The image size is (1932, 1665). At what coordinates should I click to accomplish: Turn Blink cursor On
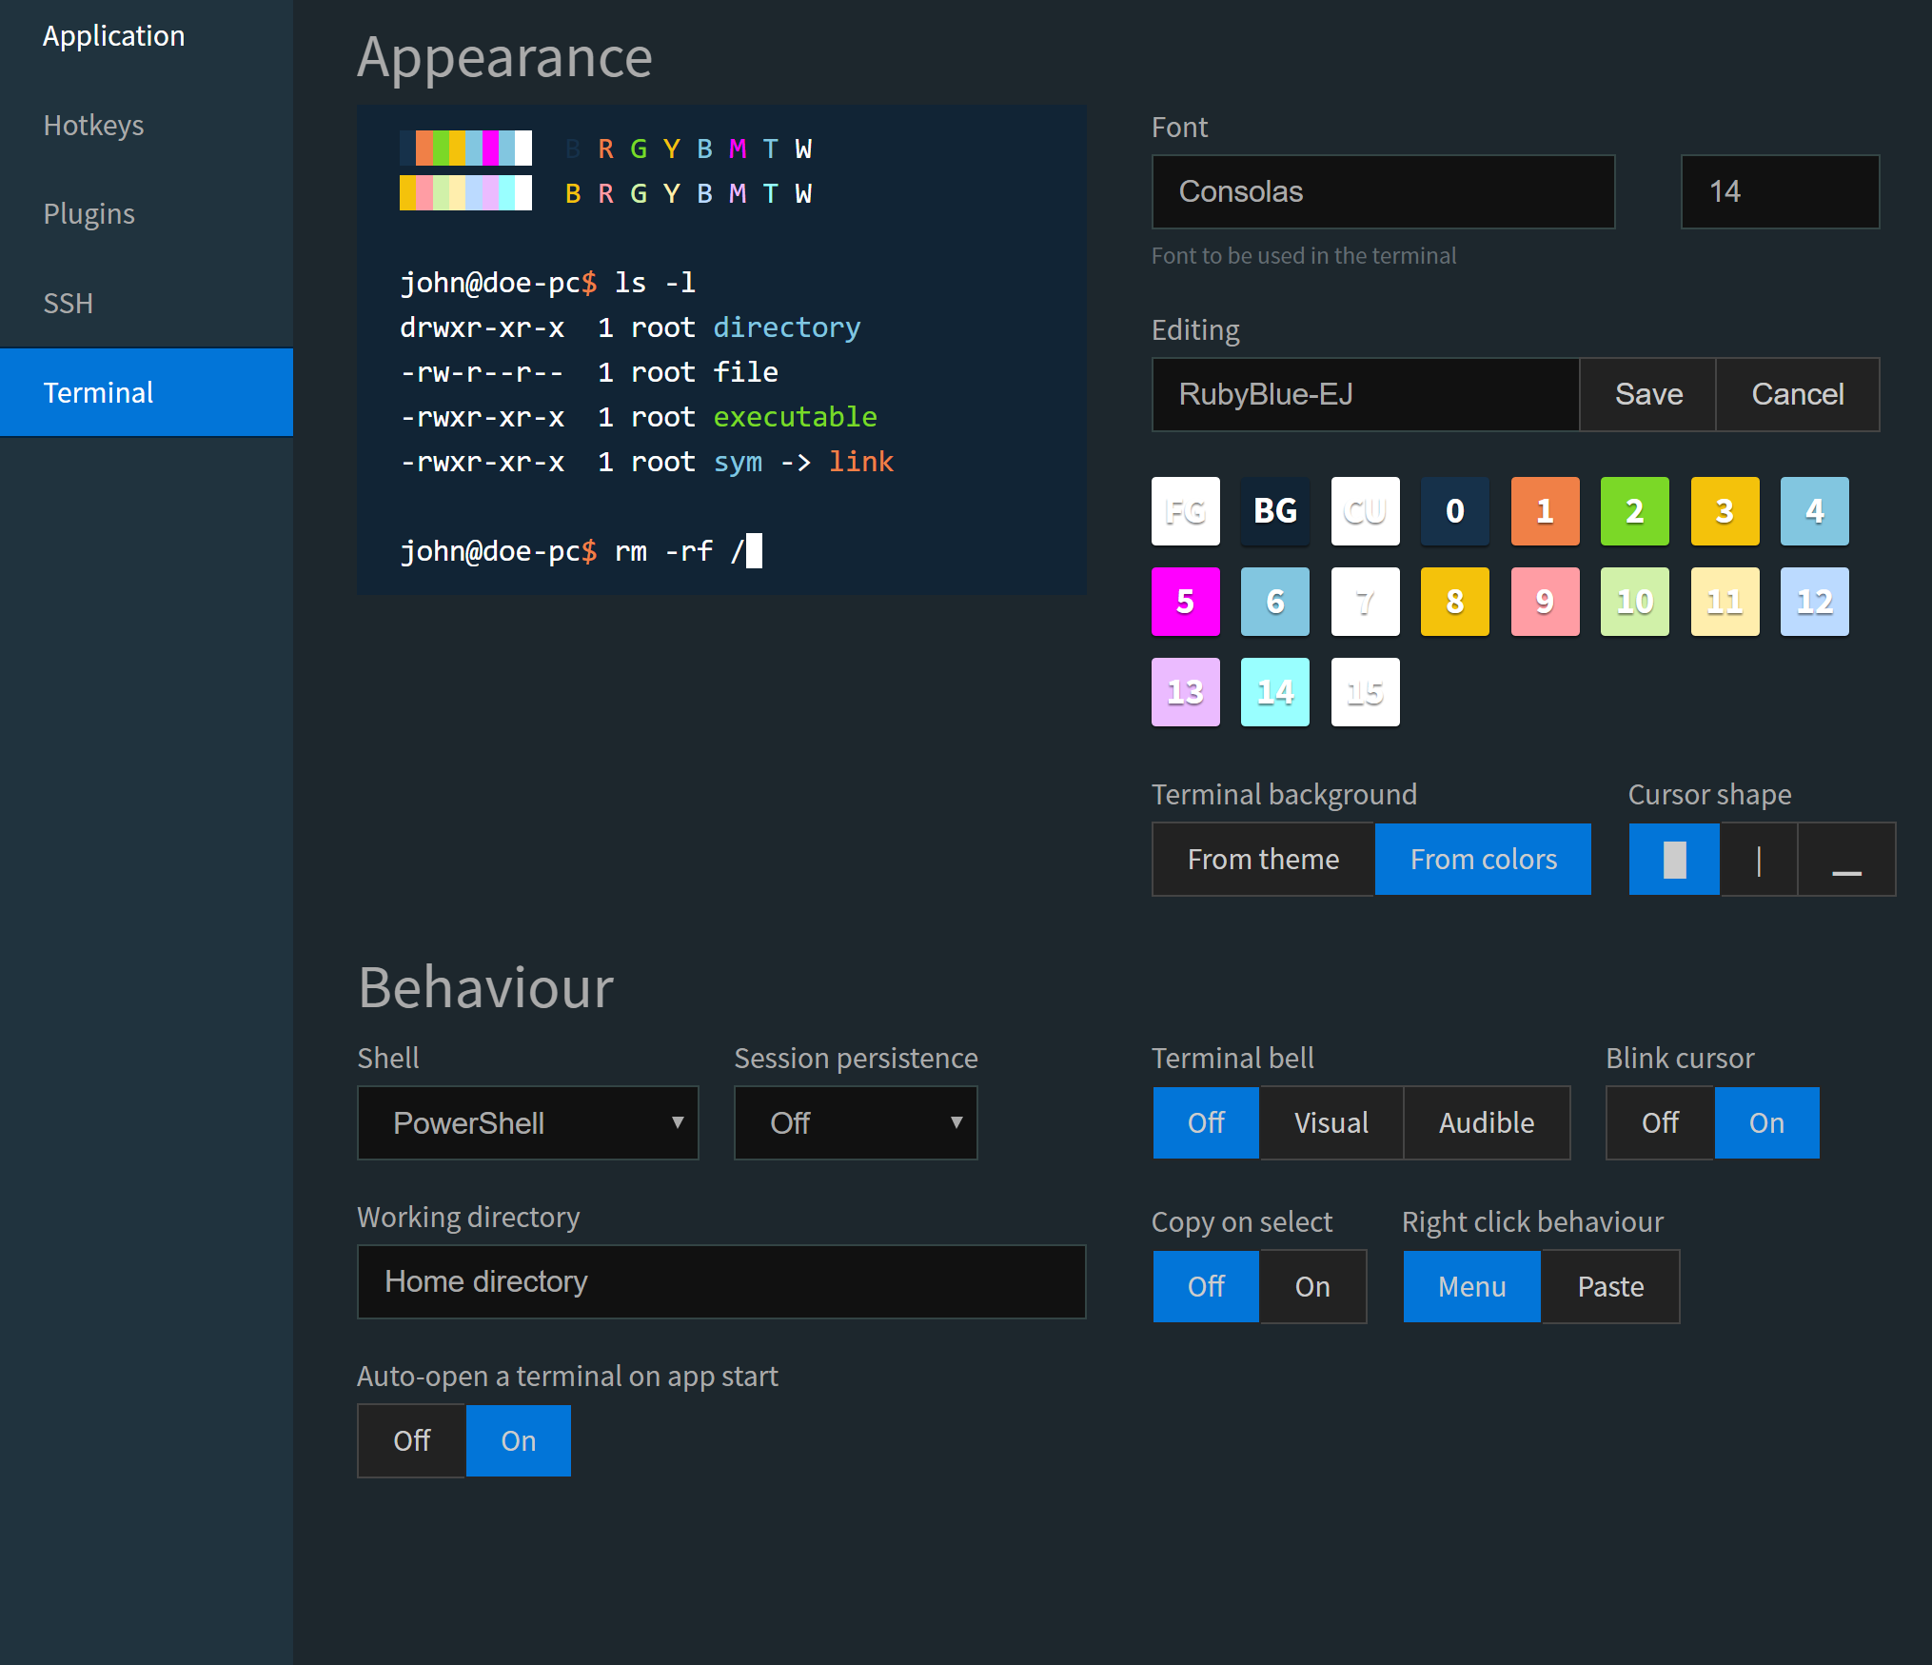(x=1766, y=1123)
